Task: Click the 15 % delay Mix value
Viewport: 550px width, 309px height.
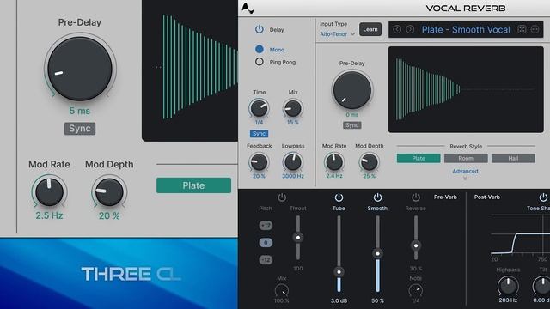Action: pyautogui.click(x=292, y=122)
